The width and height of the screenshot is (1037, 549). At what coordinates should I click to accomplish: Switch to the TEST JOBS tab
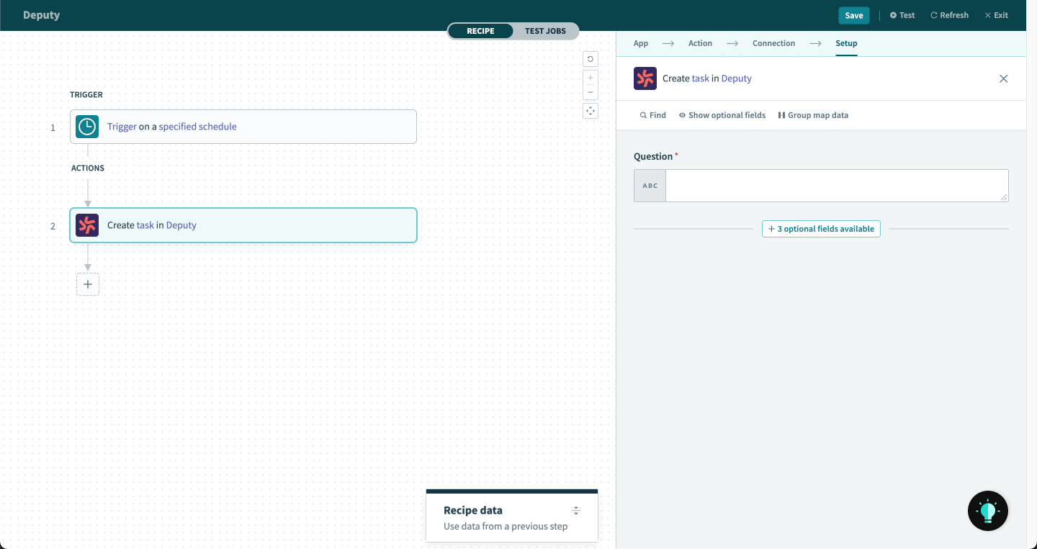544,31
